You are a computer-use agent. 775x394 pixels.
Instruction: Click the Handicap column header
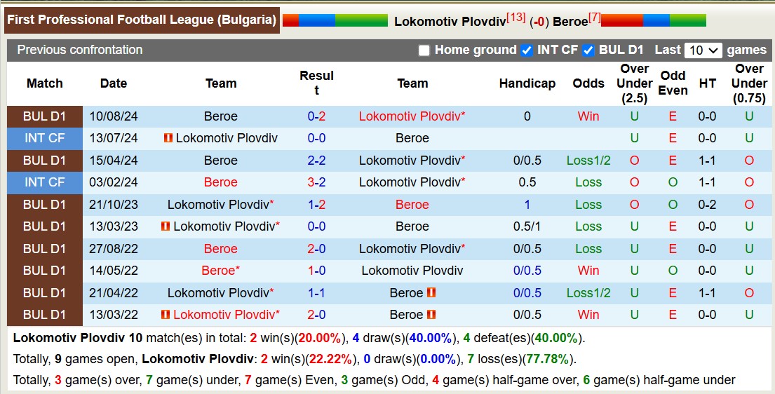click(527, 83)
